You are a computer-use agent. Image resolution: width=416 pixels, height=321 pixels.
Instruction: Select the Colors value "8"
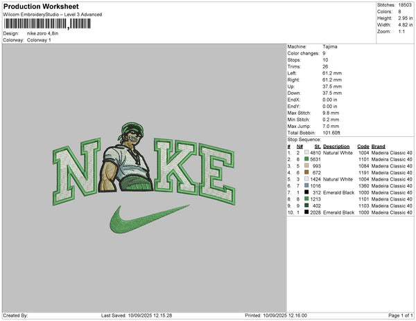click(399, 12)
